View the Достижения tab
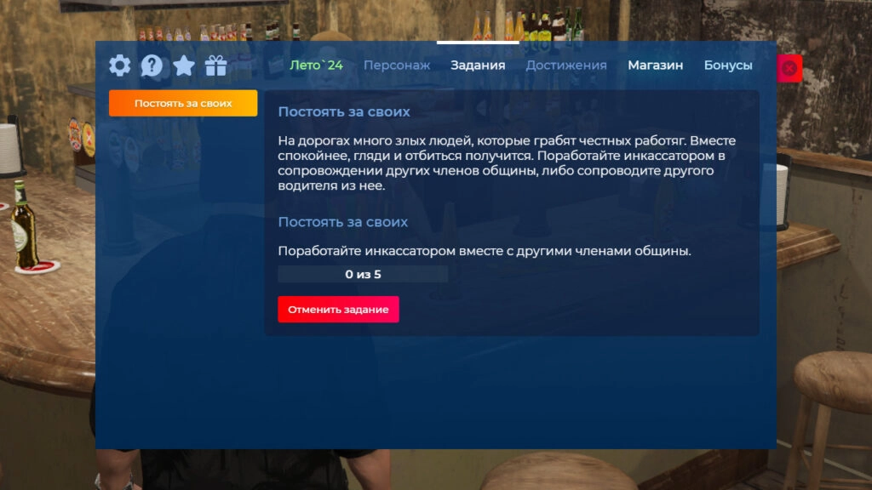This screenshot has height=490, width=872. (x=567, y=64)
